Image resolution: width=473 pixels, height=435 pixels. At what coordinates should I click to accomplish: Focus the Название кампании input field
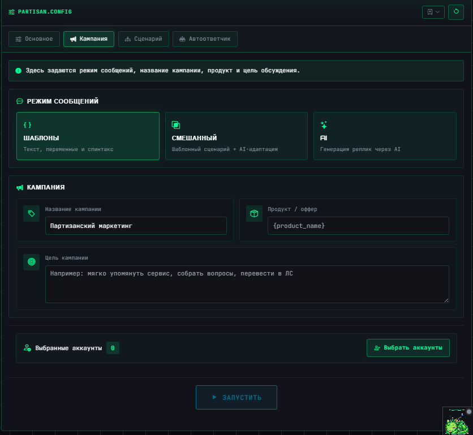136,226
